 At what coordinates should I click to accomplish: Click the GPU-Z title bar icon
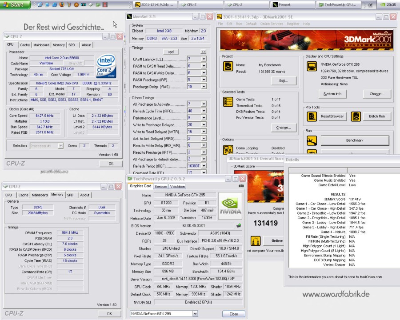tap(130, 179)
